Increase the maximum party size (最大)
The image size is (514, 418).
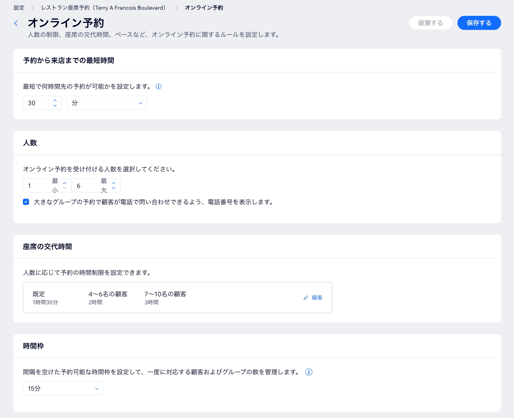(x=114, y=183)
